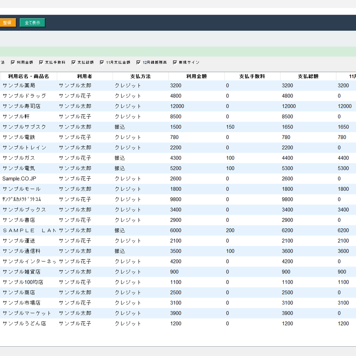Select the 利用者 column header
Viewport: 356px width, 356px height.
point(85,76)
